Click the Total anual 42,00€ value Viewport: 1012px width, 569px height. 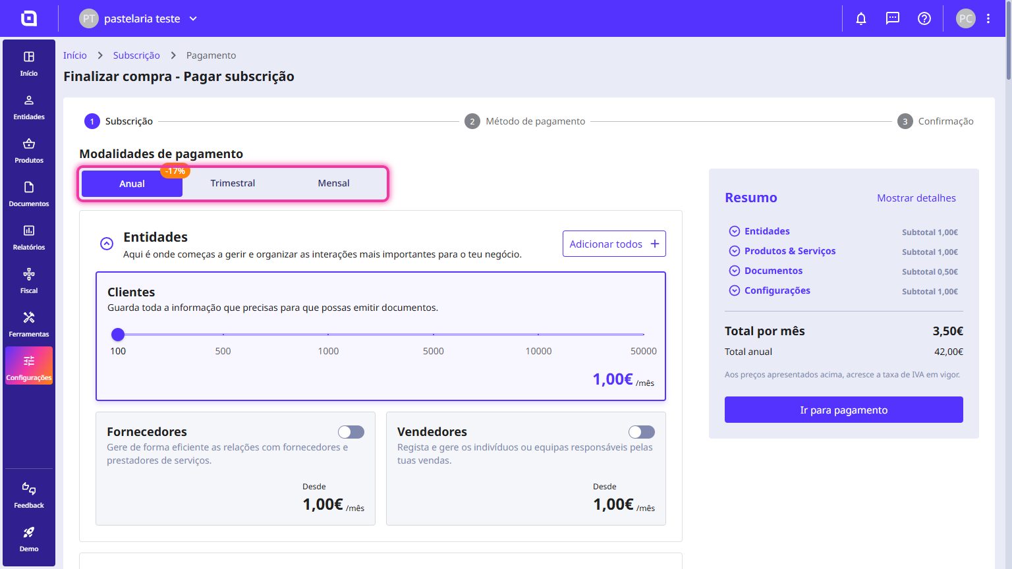tap(949, 352)
